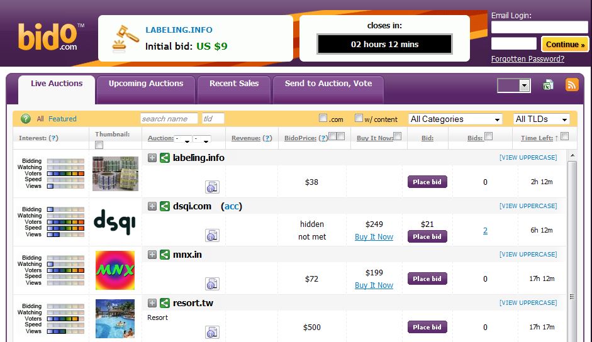
Task: Share dsqi.com with the green share icon
Action: (165, 206)
